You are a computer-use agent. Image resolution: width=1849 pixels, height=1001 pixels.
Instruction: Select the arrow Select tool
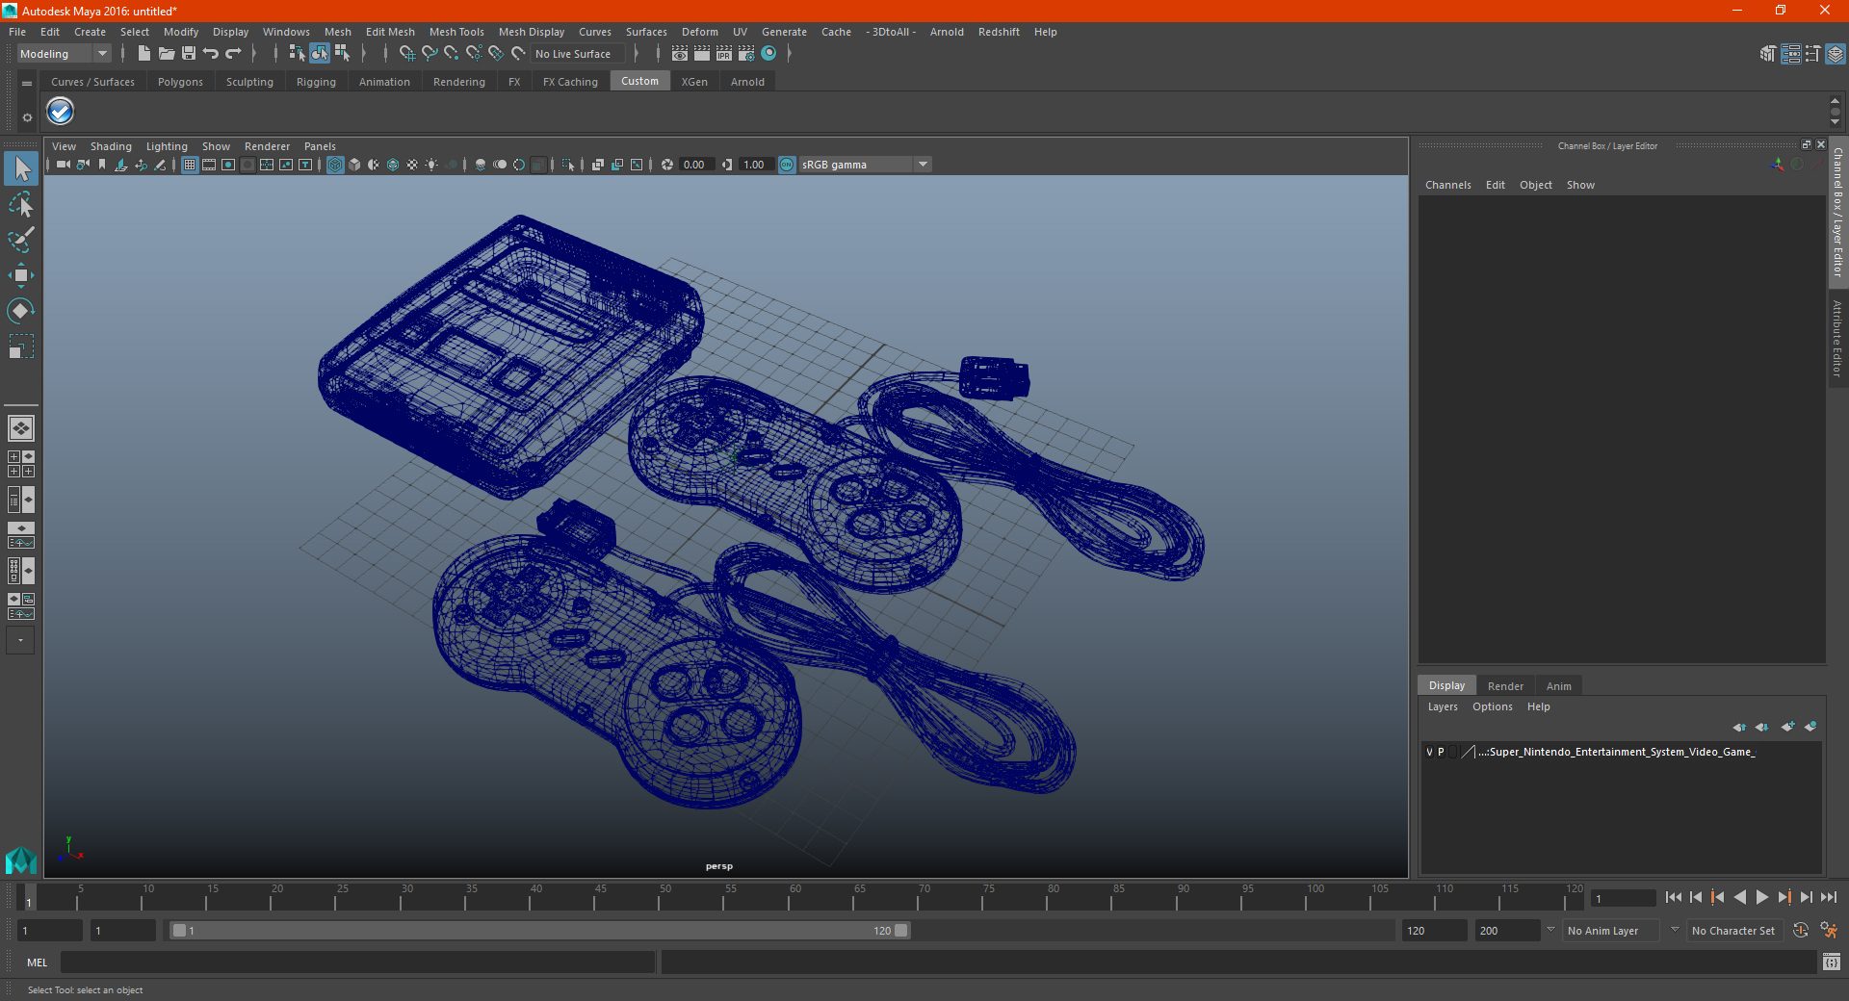(x=21, y=168)
